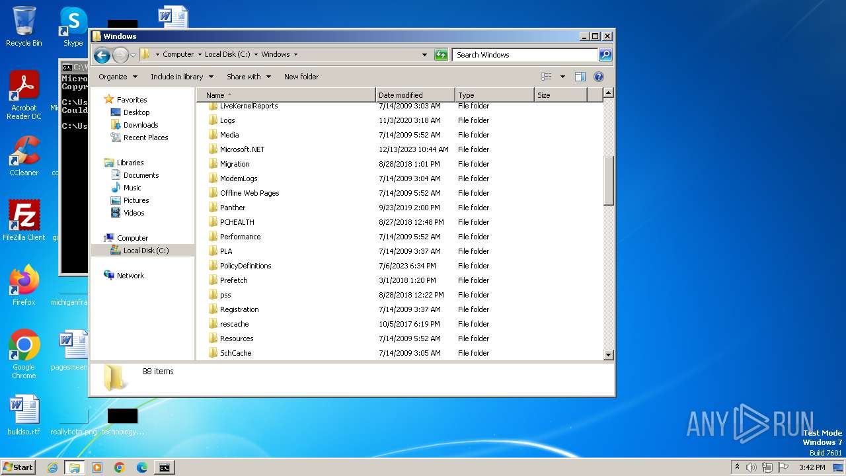Open the Videos library
This screenshot has height=476, width=846.
pos(134,213)
